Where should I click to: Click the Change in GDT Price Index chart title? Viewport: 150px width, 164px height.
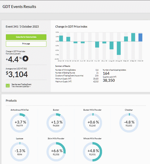tap(71, 27)
